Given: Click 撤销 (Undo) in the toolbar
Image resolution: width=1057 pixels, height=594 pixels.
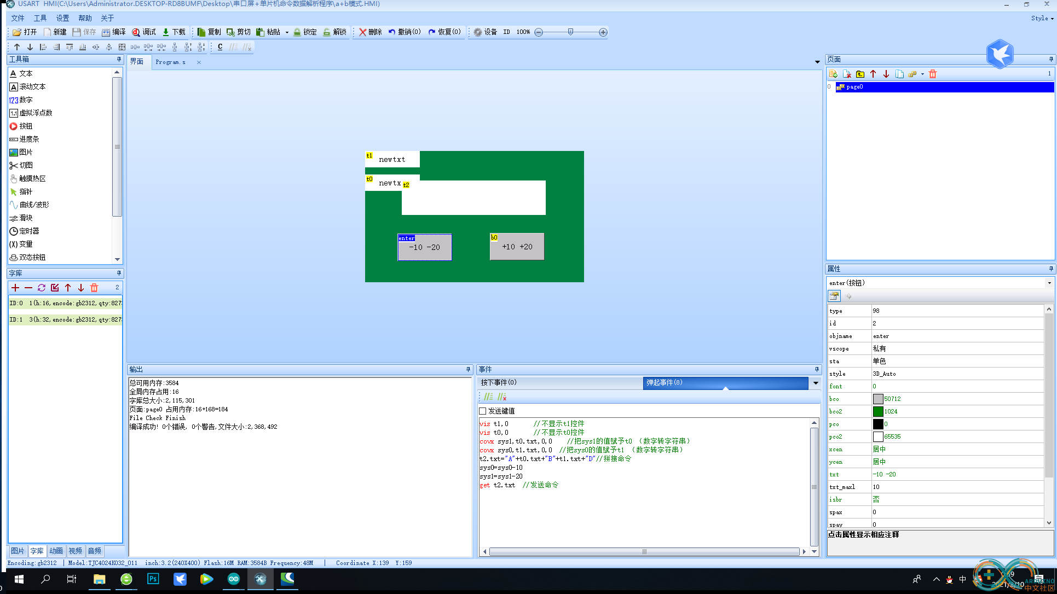Looking at the screenshot, I should click(405, 32).
